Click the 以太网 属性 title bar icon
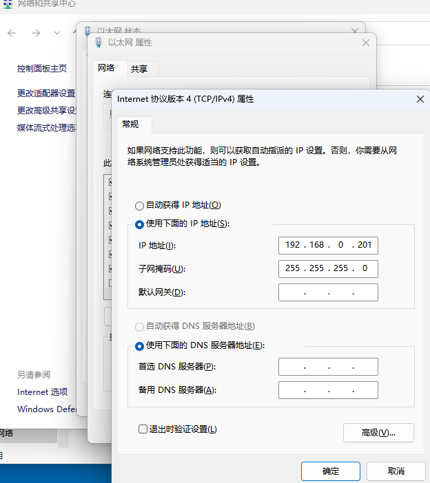Viewport: 430px width, 483px height. (x=98, y=43)
